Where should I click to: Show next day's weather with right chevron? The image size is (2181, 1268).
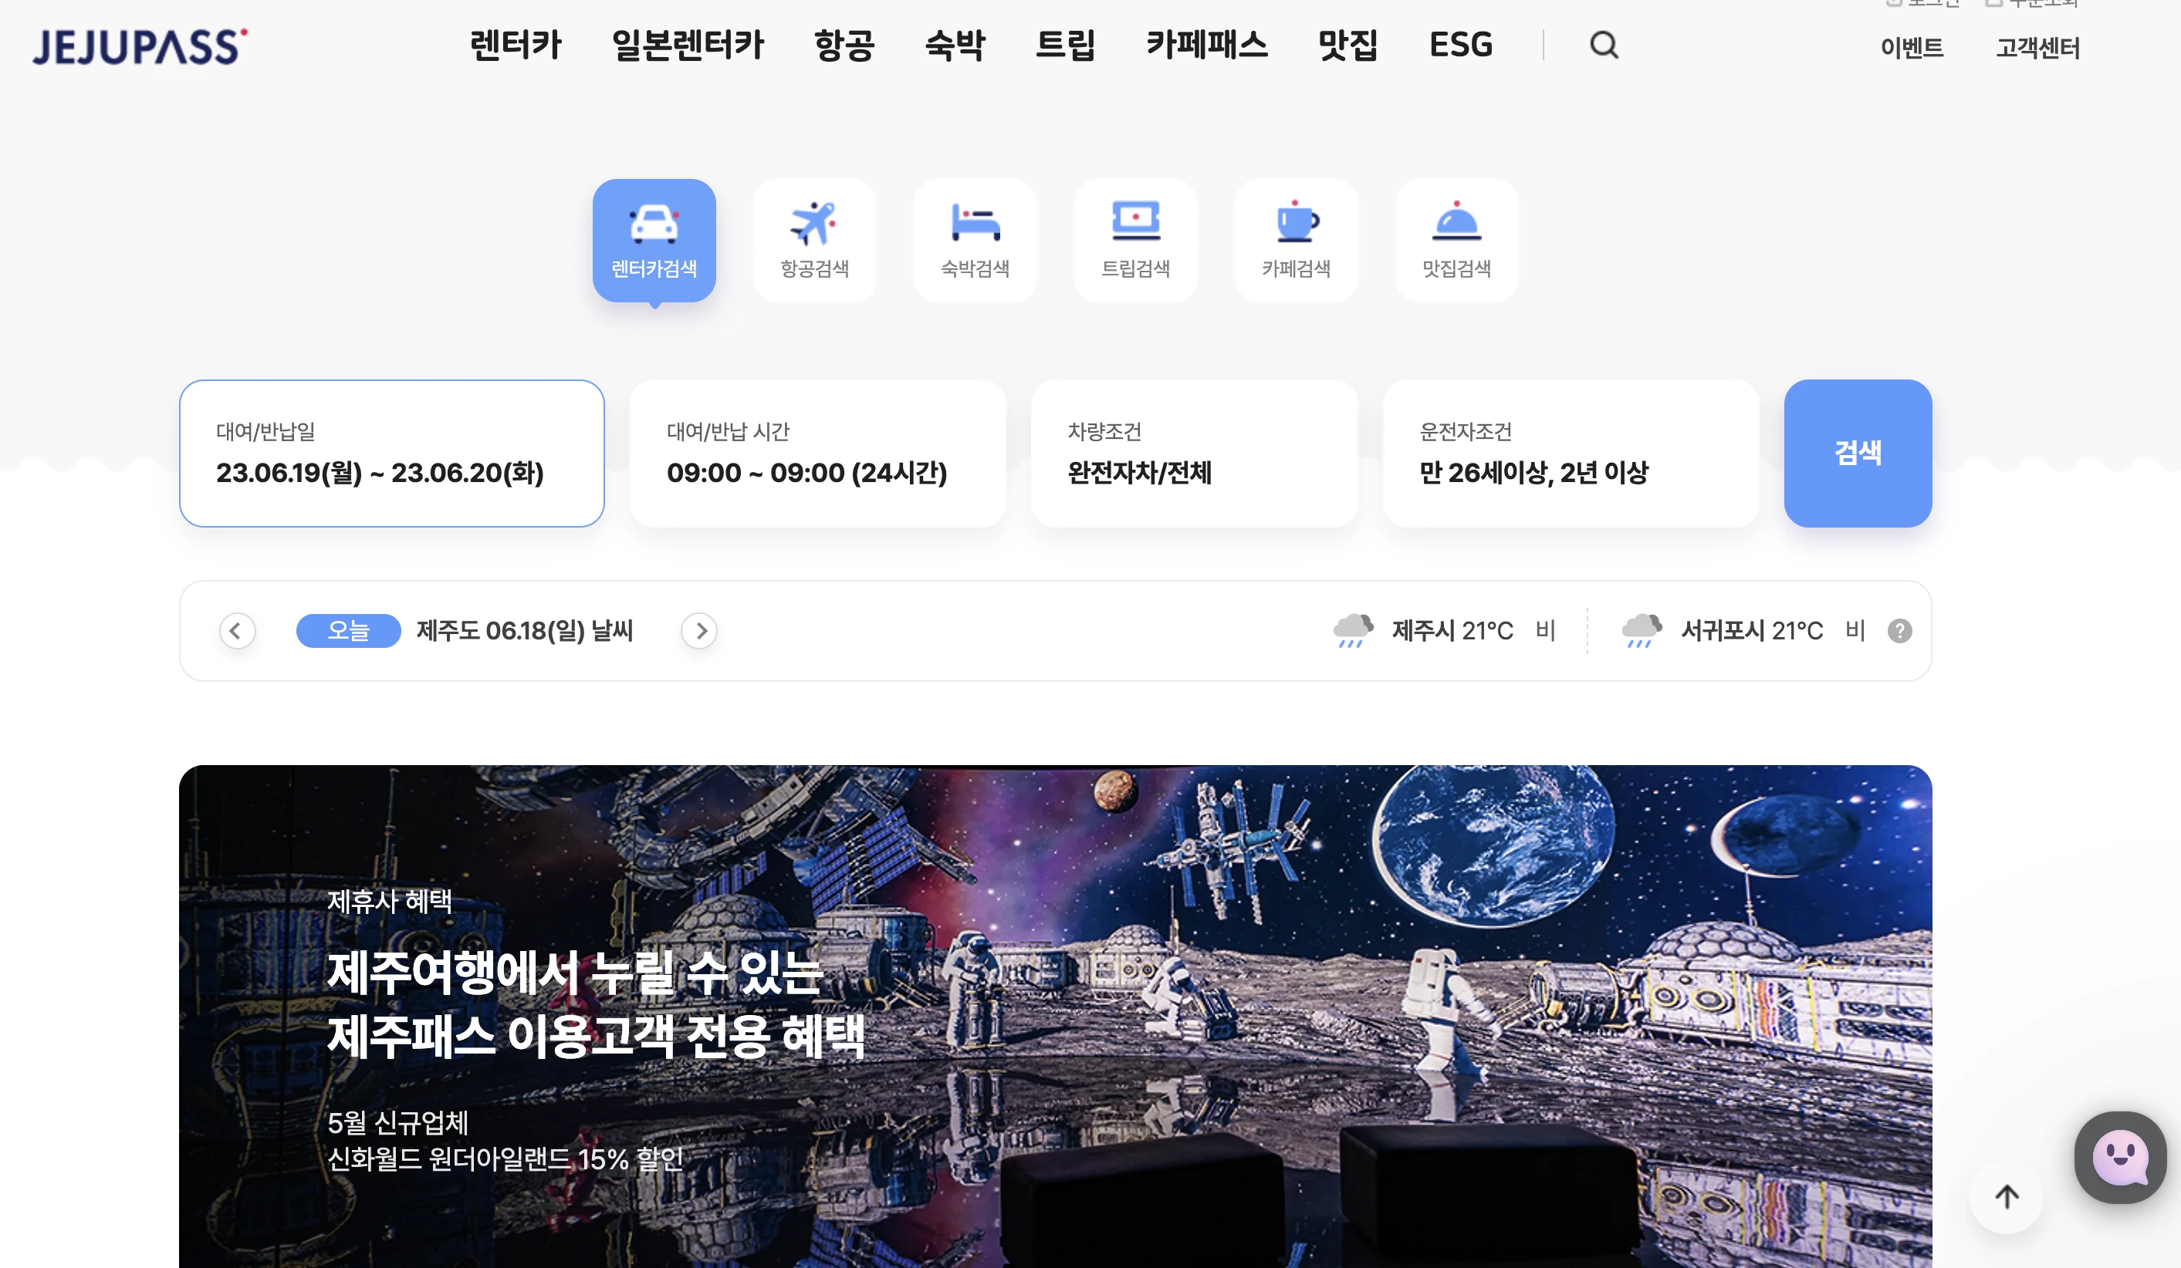[699, 631]
